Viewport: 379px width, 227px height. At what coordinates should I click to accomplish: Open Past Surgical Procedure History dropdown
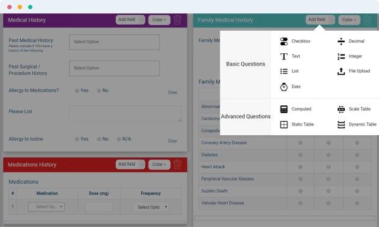[114, 69]
